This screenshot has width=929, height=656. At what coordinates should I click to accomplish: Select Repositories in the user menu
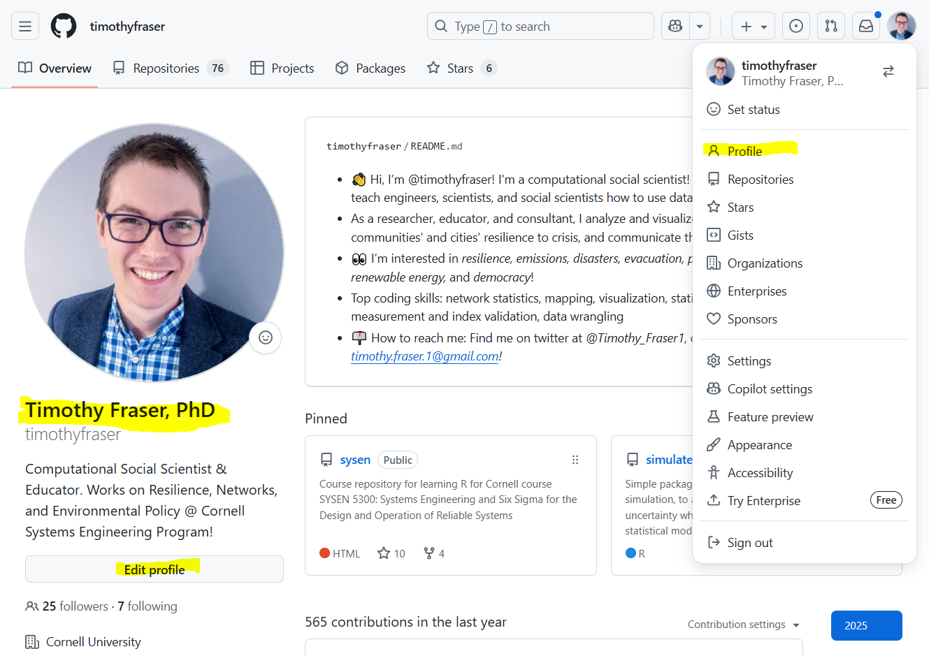pos(805,179)
